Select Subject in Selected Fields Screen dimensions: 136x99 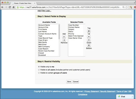tap(71, 29)
